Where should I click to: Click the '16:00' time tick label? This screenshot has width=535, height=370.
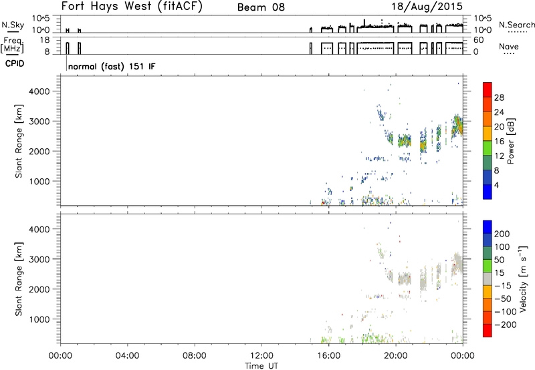coord(328,356)
